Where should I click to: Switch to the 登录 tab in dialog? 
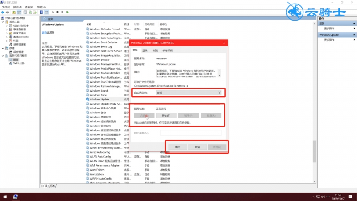click(145, 50)
